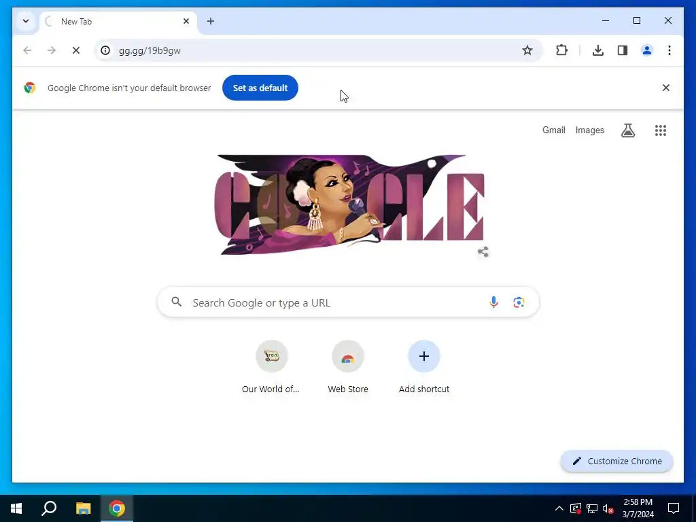696x522 pixels.
Task: Click the Set as default button
Action: pos(260,88)
